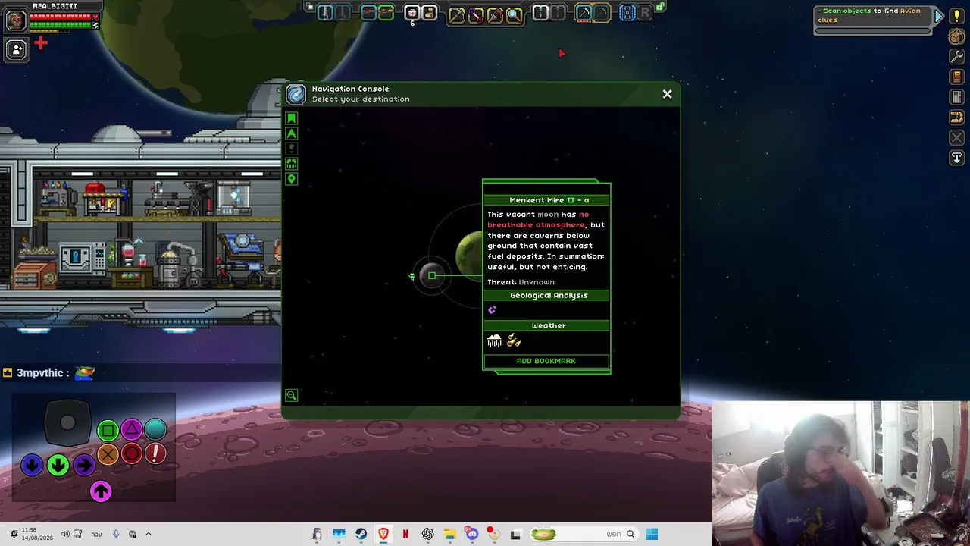Open Brave browser from the taskbar
The width and height of the screenshot is (970, 546).
point(383,534)
